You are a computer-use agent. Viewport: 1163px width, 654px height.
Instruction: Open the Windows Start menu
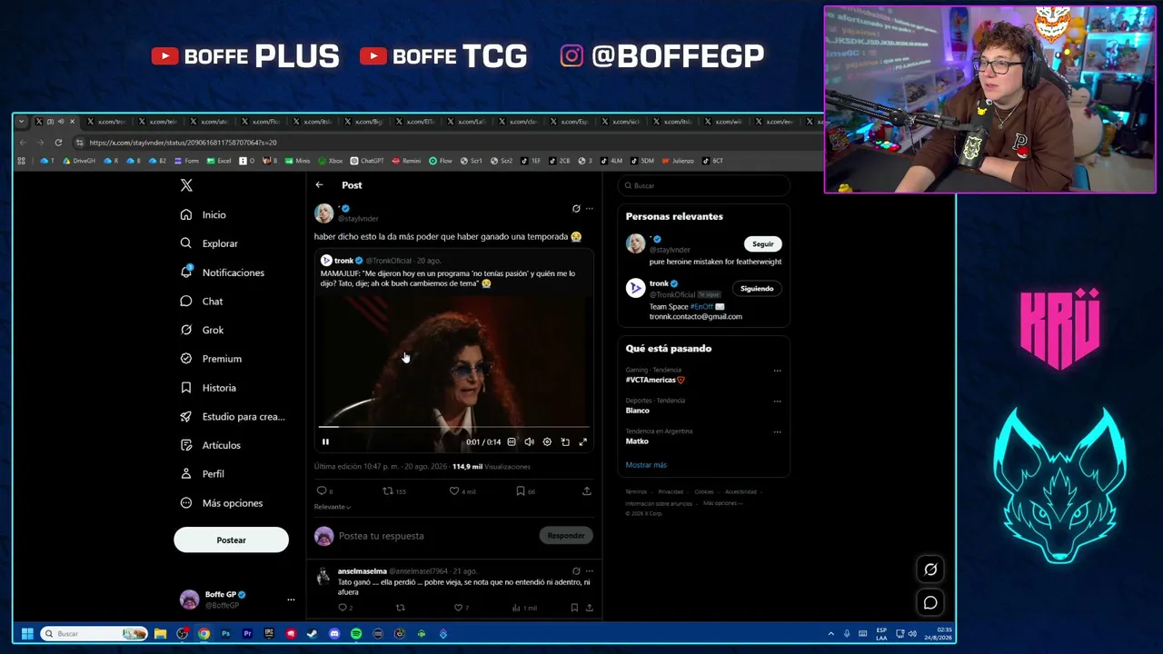27,634
